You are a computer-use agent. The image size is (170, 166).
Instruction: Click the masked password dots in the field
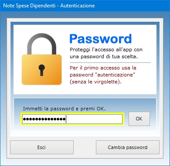[x=44, y=119]
